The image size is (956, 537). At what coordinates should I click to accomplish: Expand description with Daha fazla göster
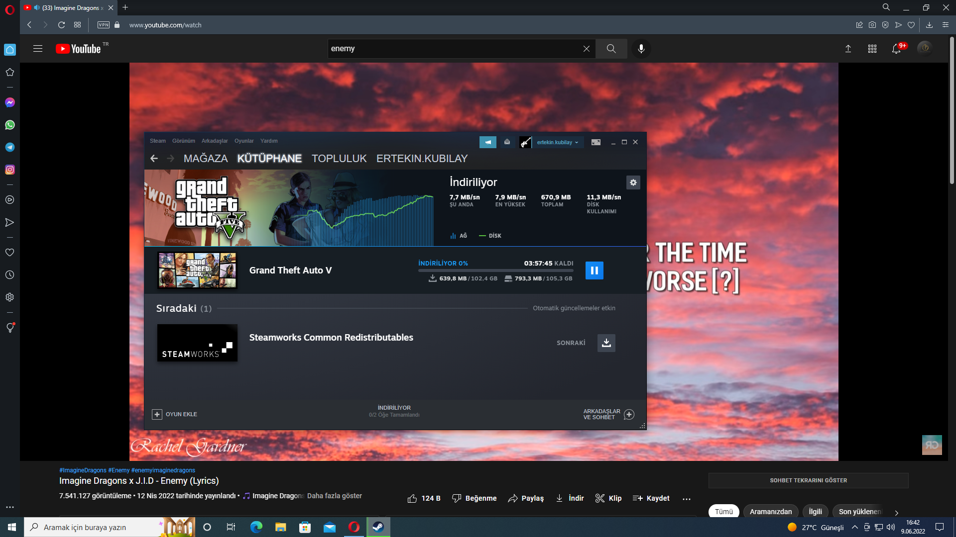[x=334, y=496]
